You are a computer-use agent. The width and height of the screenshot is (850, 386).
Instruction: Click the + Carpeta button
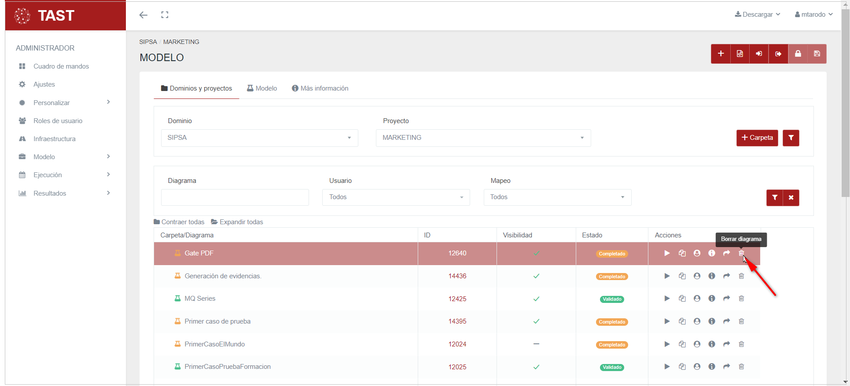click(757, 138)
